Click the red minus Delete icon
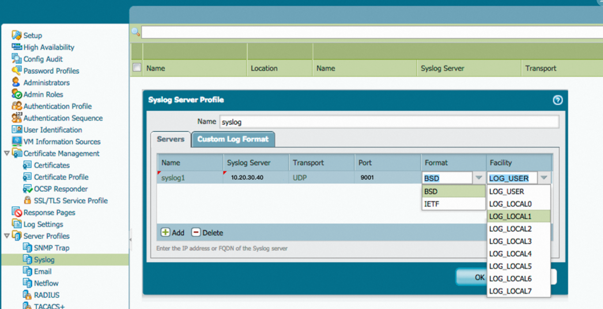The width and height of the screenshot is (603, 309). (x=196, y=232)
